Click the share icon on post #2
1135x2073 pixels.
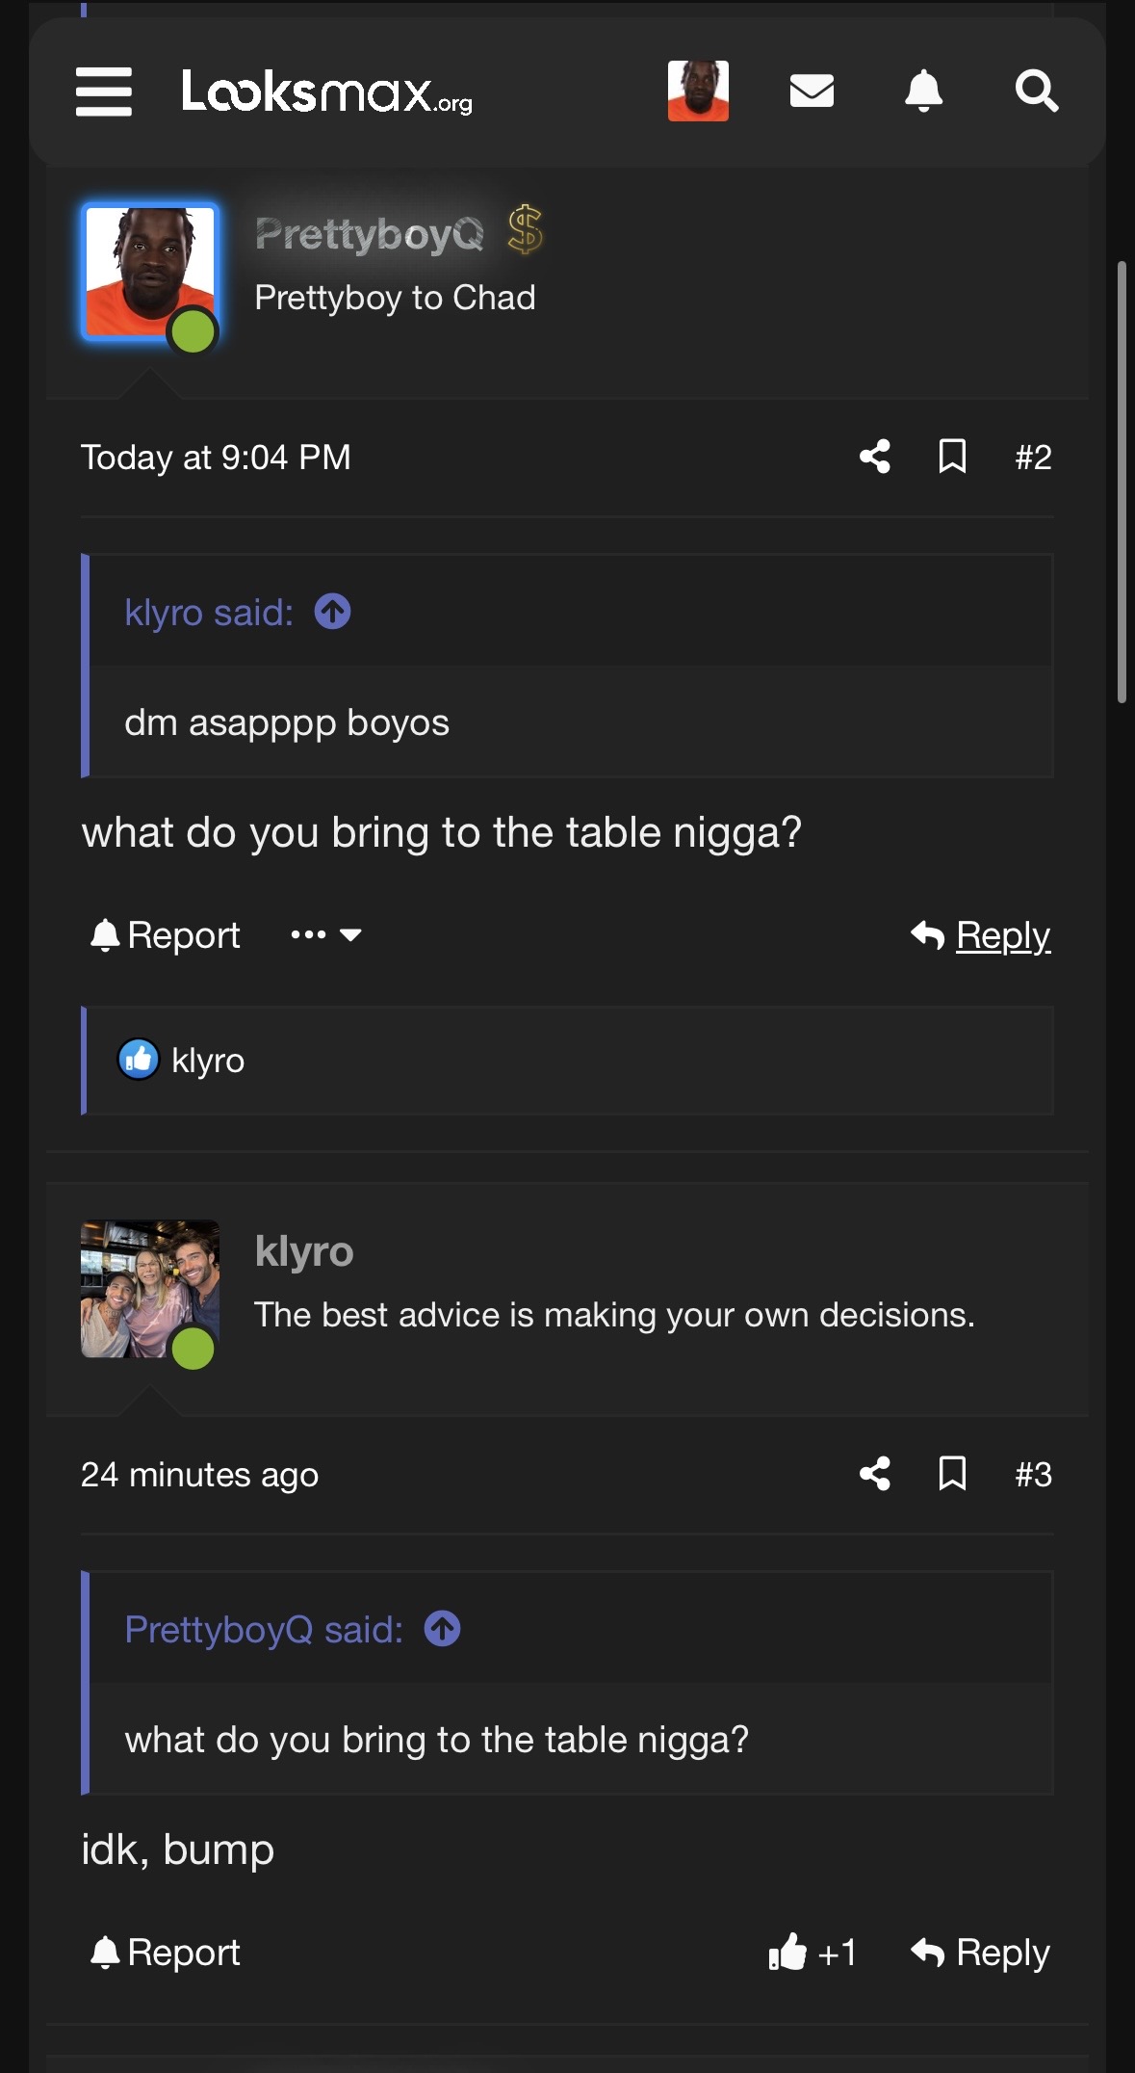click(874, 457)
